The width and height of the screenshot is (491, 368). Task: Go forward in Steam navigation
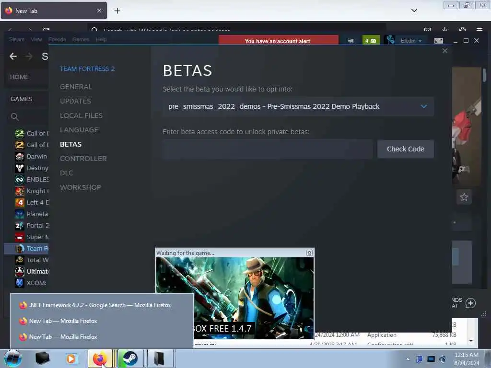coord(29,57)
